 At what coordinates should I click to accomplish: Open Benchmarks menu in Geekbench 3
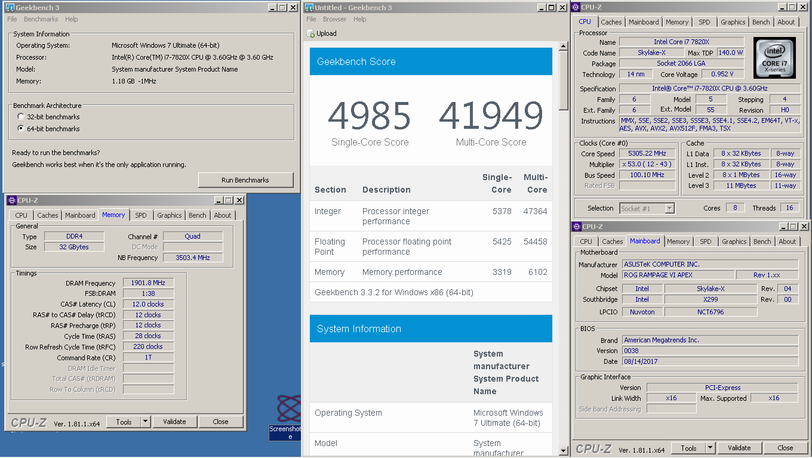tap(41, 19)
